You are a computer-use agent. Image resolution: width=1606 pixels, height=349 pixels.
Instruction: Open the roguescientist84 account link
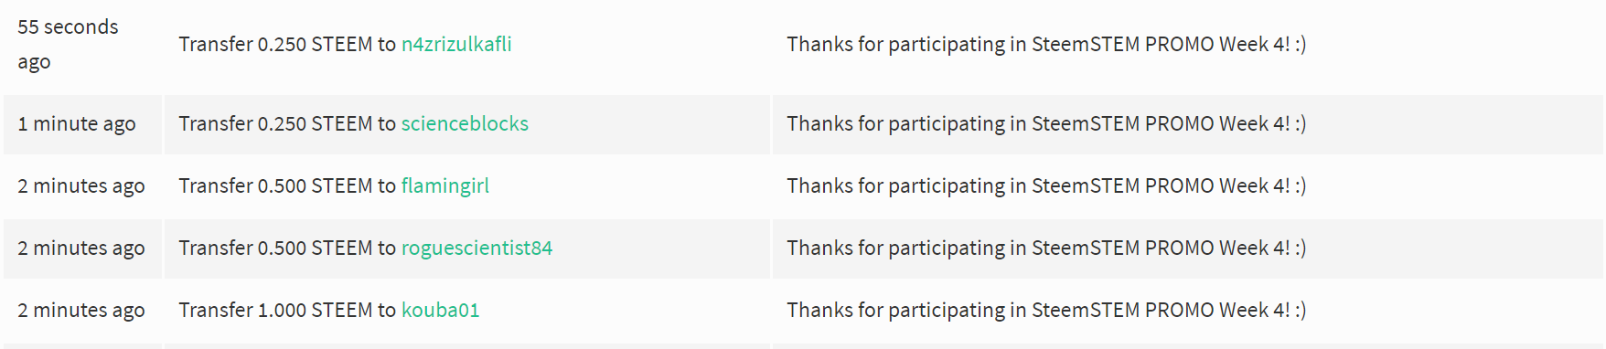pyautogui.click(x=476, y=248)
